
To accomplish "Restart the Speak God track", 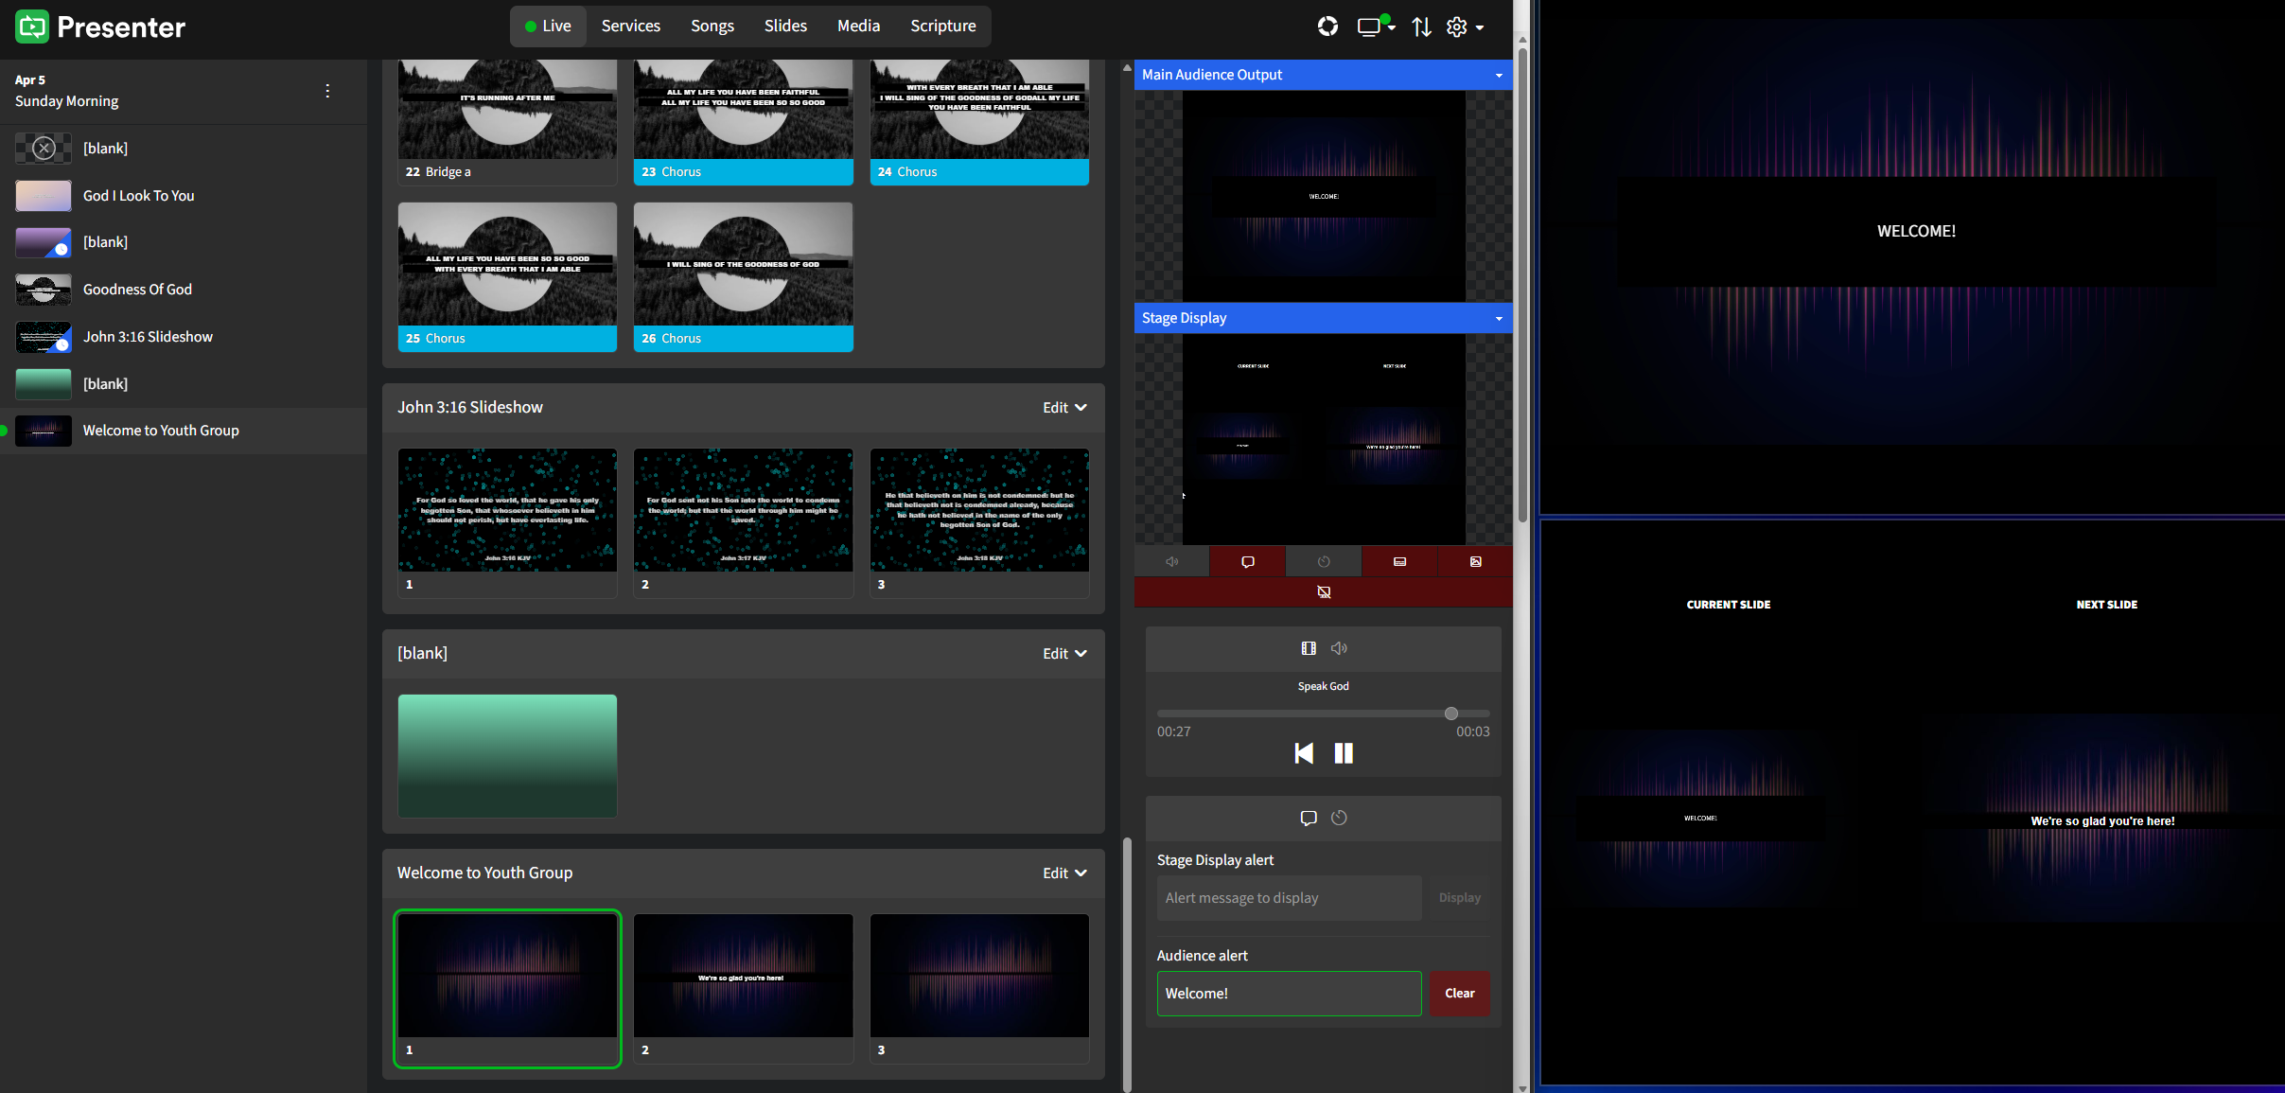I will coord(1304,753).
